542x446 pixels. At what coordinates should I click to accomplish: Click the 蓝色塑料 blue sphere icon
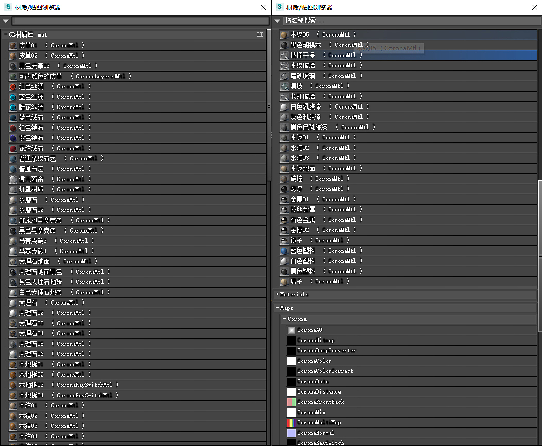coord(284,251)
